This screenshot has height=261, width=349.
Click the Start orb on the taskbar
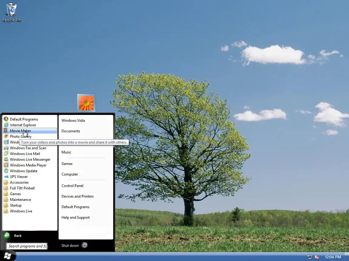pyautogui.click(x=7, y=256)
